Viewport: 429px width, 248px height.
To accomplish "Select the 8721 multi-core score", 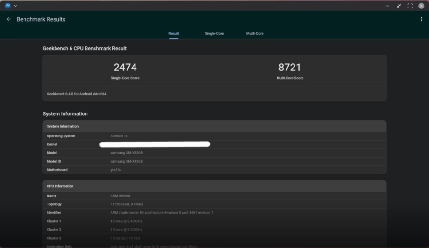I will 290,68.
